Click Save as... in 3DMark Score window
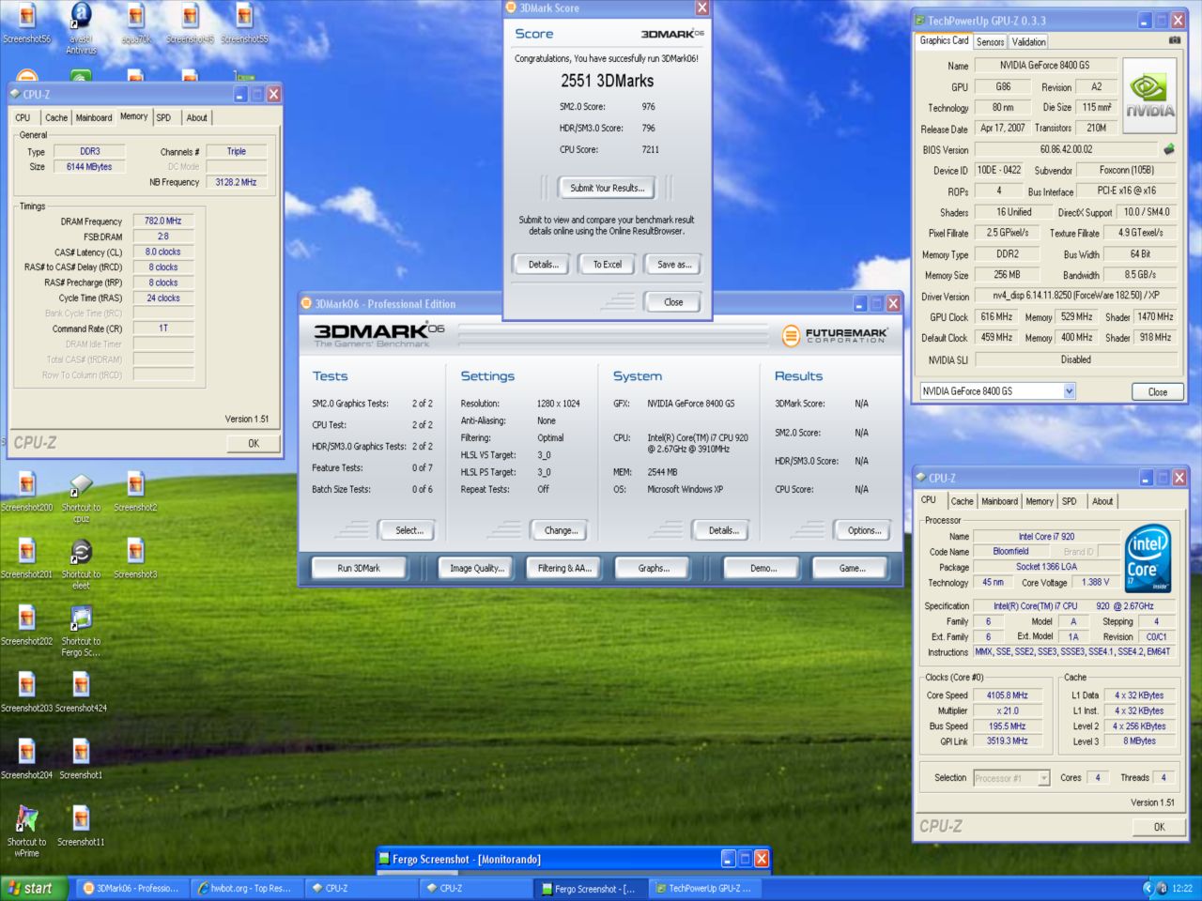Viewport: 1202px width, 901px height. coord(673,265)
